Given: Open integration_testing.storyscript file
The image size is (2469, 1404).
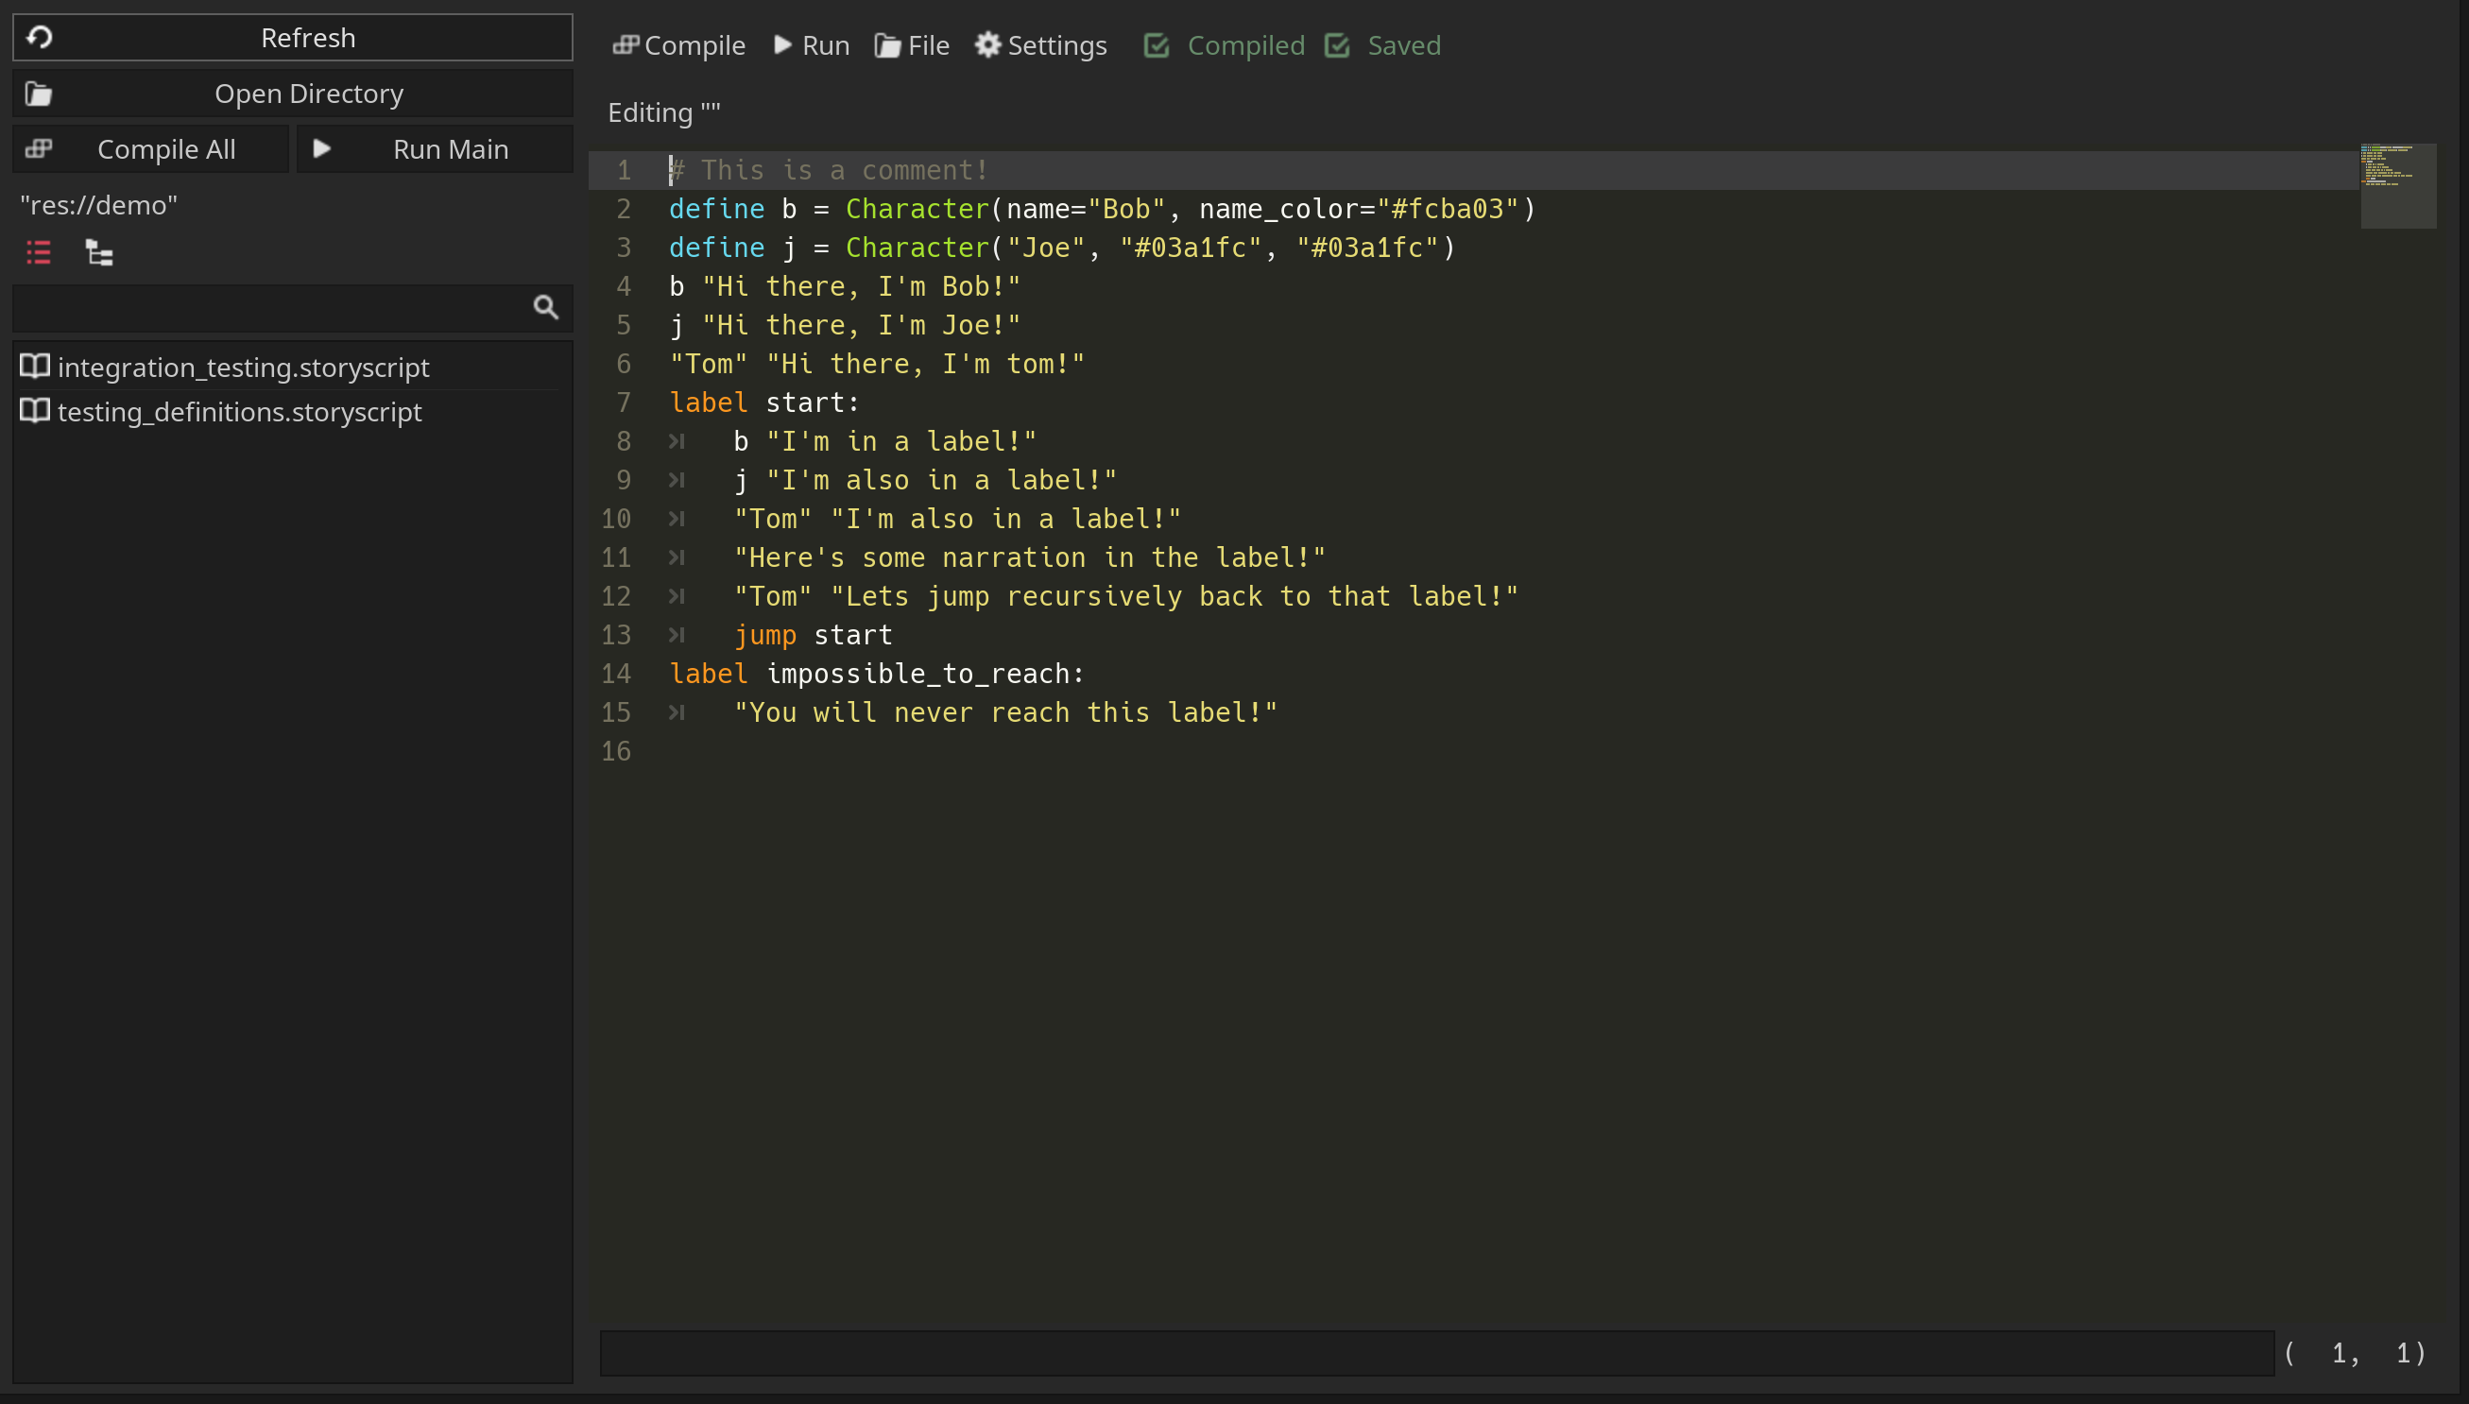Looking at the screenshot, I should click(243, 368).
